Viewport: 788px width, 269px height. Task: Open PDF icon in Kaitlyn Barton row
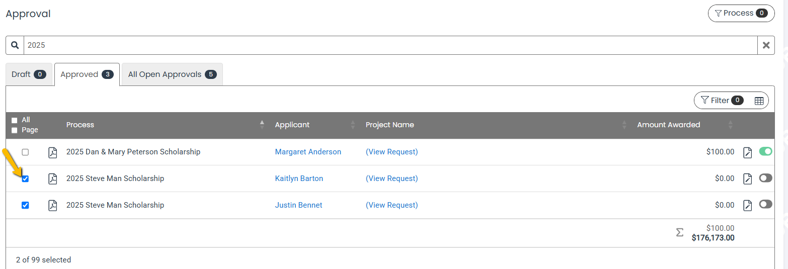(x=52, y=178)
